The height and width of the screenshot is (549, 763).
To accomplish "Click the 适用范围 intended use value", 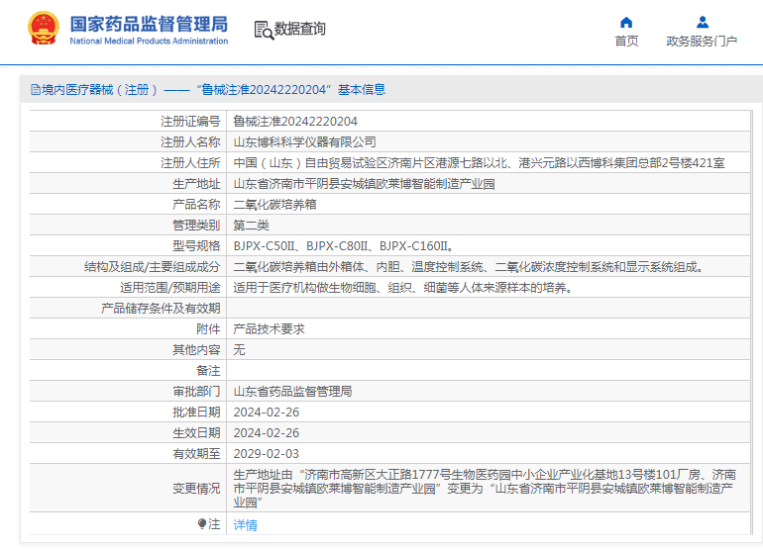I will [403, 288].
